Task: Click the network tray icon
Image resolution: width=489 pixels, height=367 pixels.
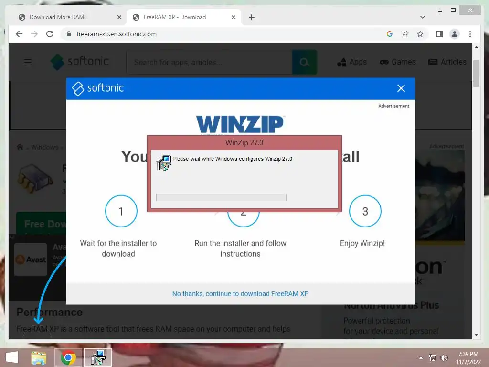Action: pos(433,357)
